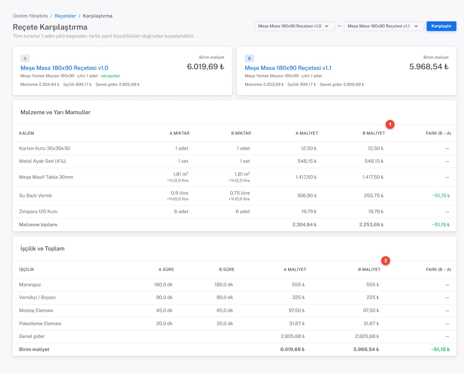Click the swap arrows icon between recipe selectors
The height and width of the screenshot is (374, 464).
point(339,26)
